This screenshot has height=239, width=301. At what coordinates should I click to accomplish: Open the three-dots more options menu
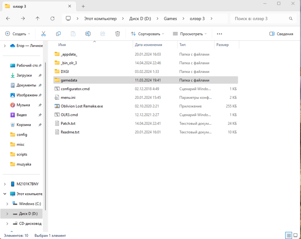coord(219,34)
